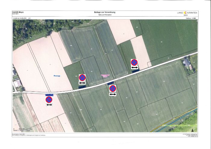The image size is (211, 149).
Task: Click the no-stopping sign south of the road
Action: pos(112,88)
